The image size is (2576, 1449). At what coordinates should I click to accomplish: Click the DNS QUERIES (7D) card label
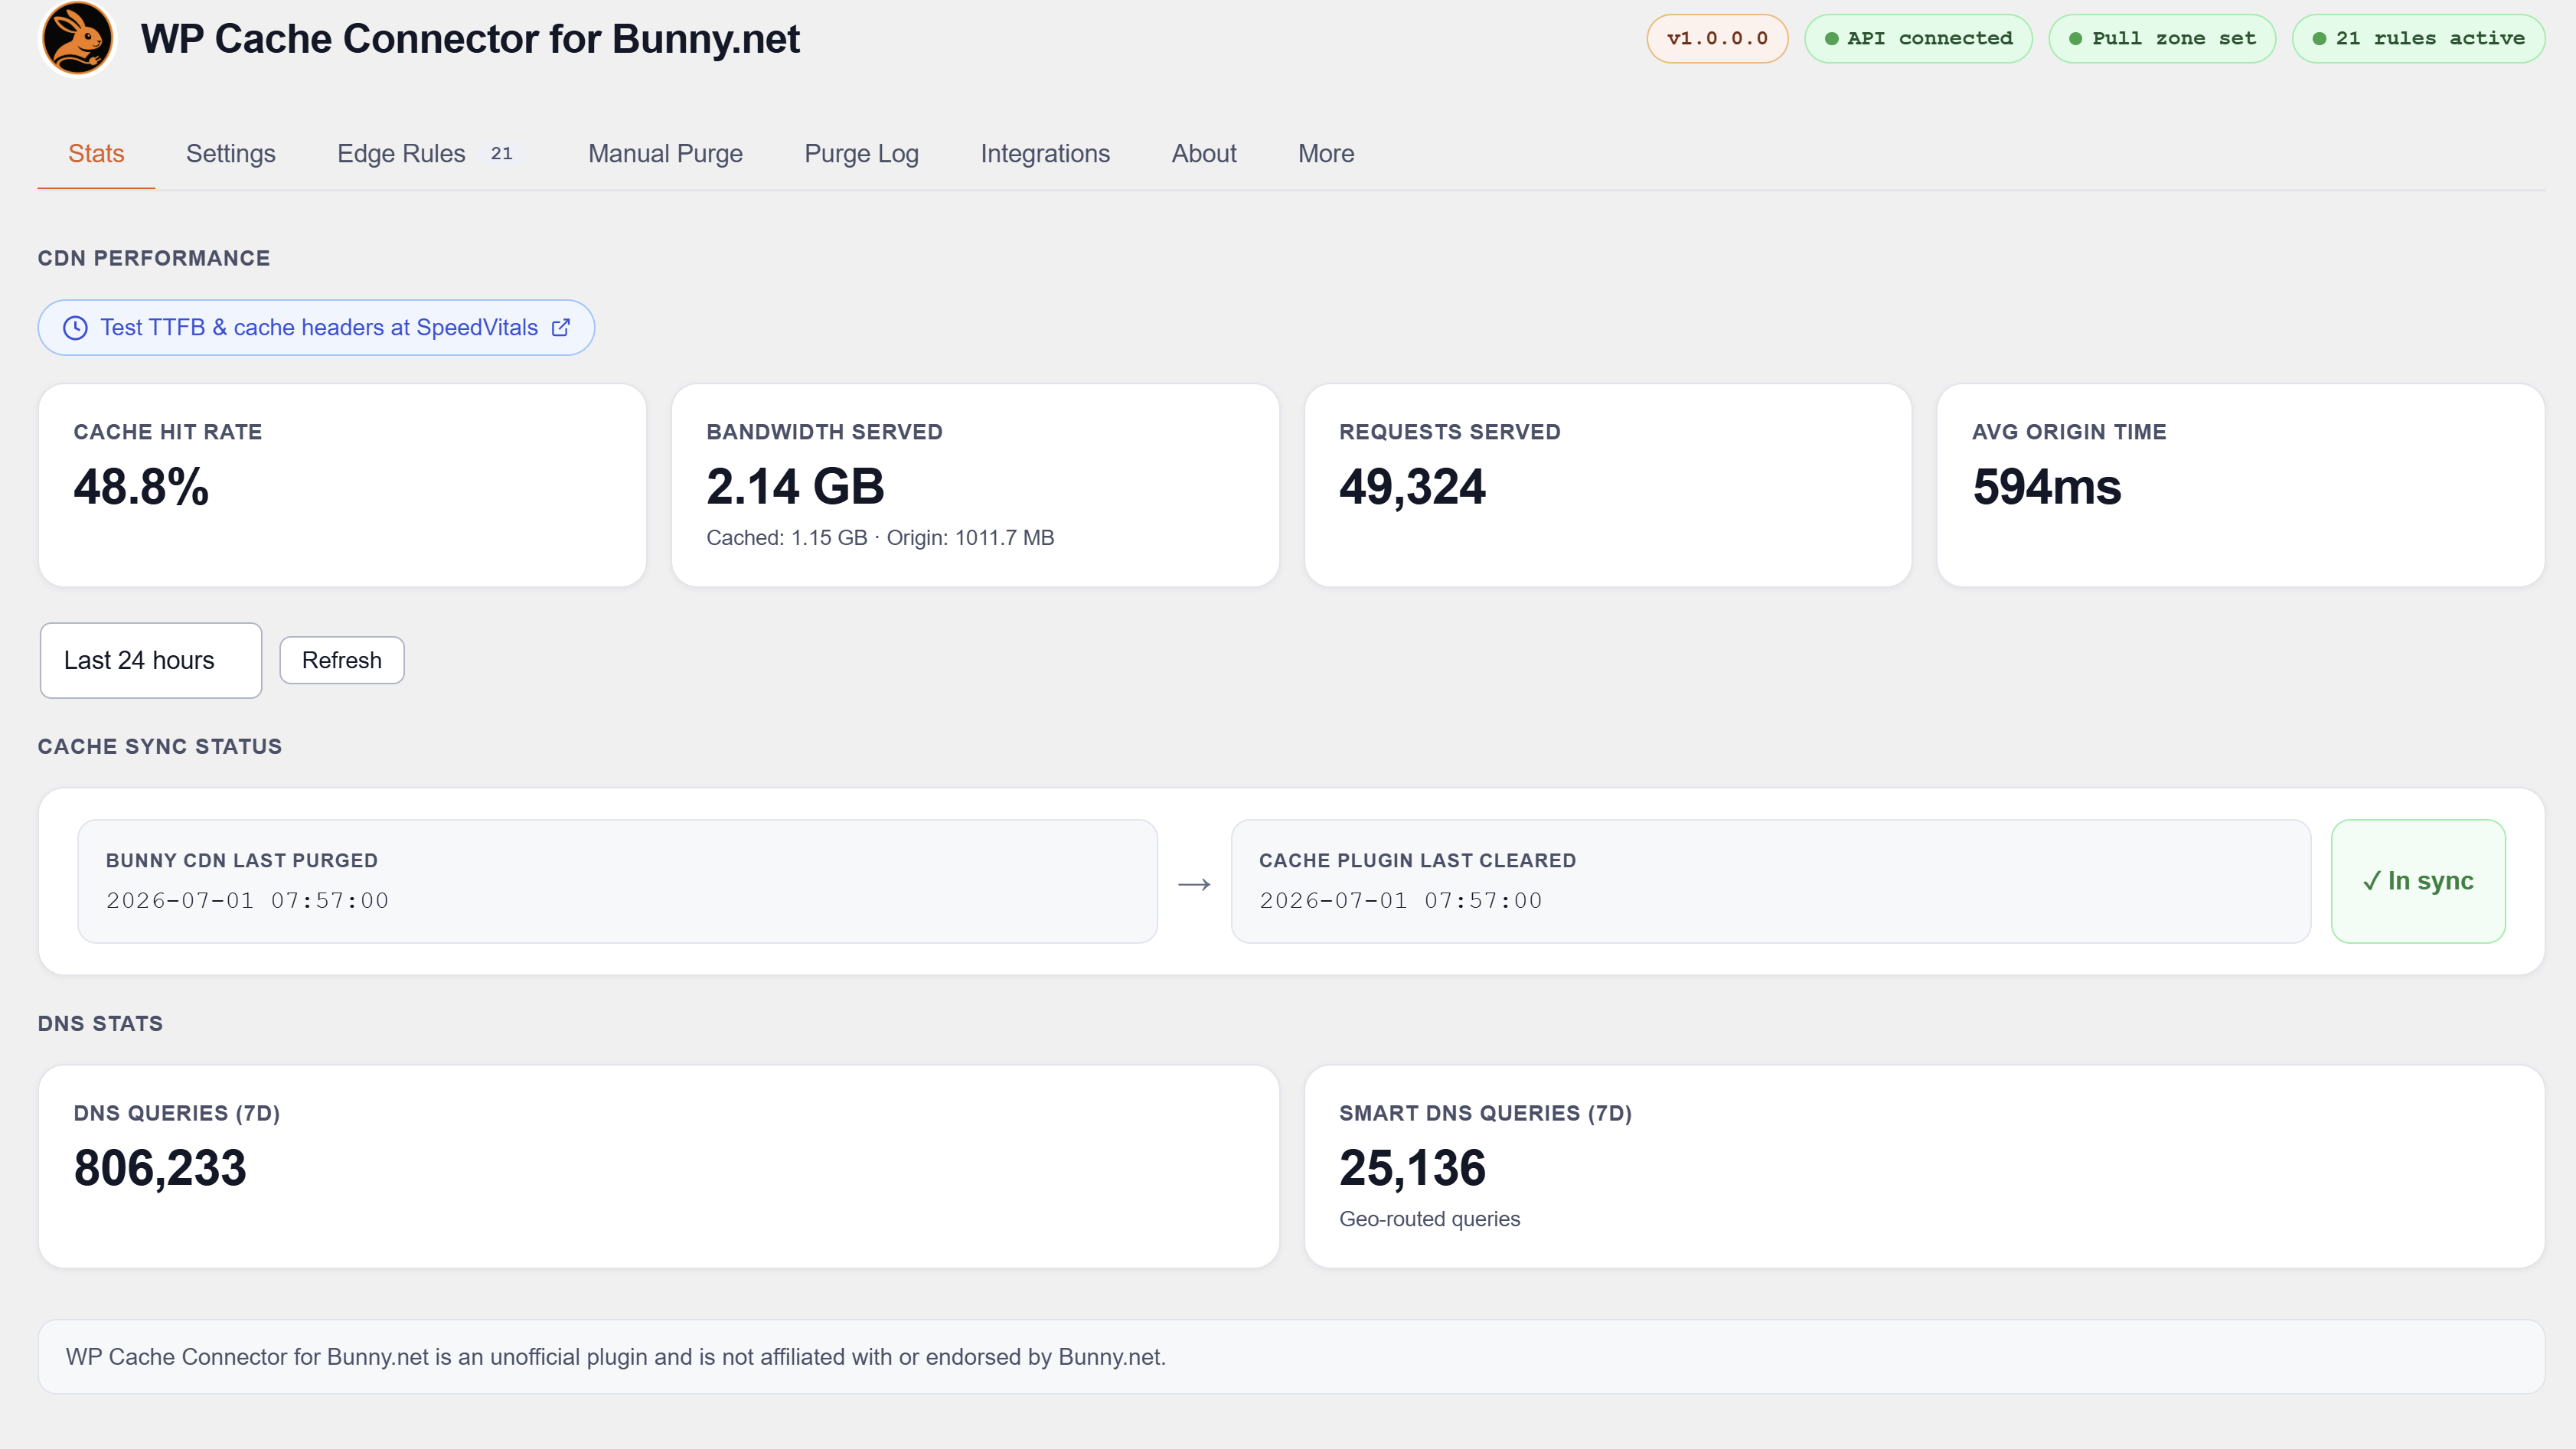click(177, 1114)
